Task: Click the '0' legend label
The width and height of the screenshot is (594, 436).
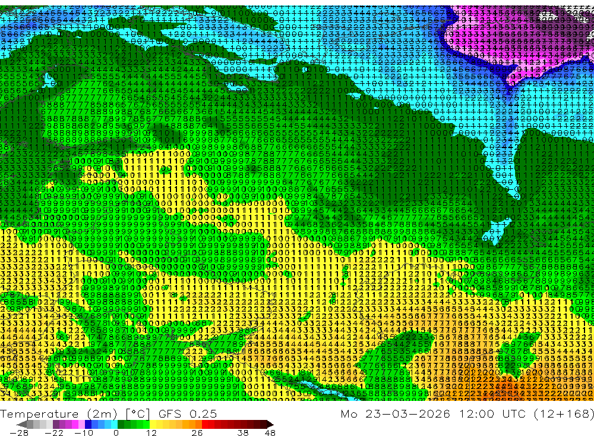Action: coord(116,432)
